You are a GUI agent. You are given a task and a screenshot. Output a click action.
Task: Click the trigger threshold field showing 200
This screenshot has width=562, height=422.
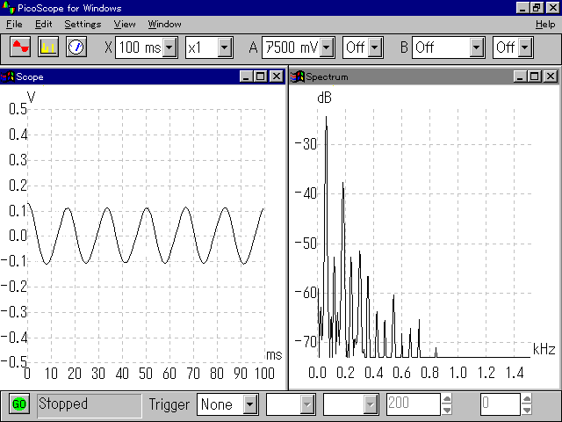tap(413, 404)
